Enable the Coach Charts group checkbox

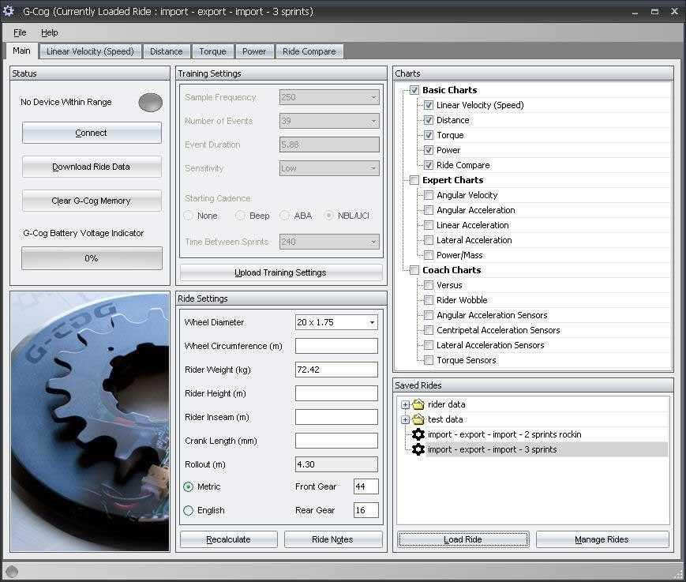tap(414, 270)
